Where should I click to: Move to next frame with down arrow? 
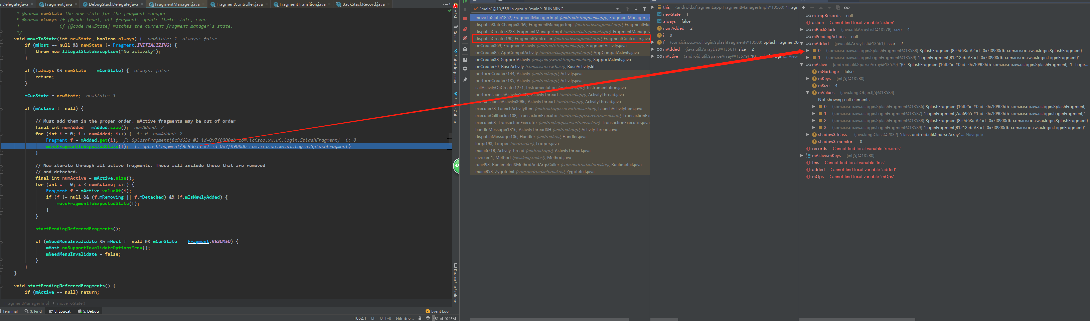coord(636,8)
